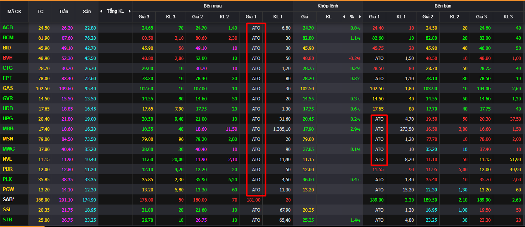Click KL 3 header under Bên bán
The image size is (525, 227).
coord(508,16)
